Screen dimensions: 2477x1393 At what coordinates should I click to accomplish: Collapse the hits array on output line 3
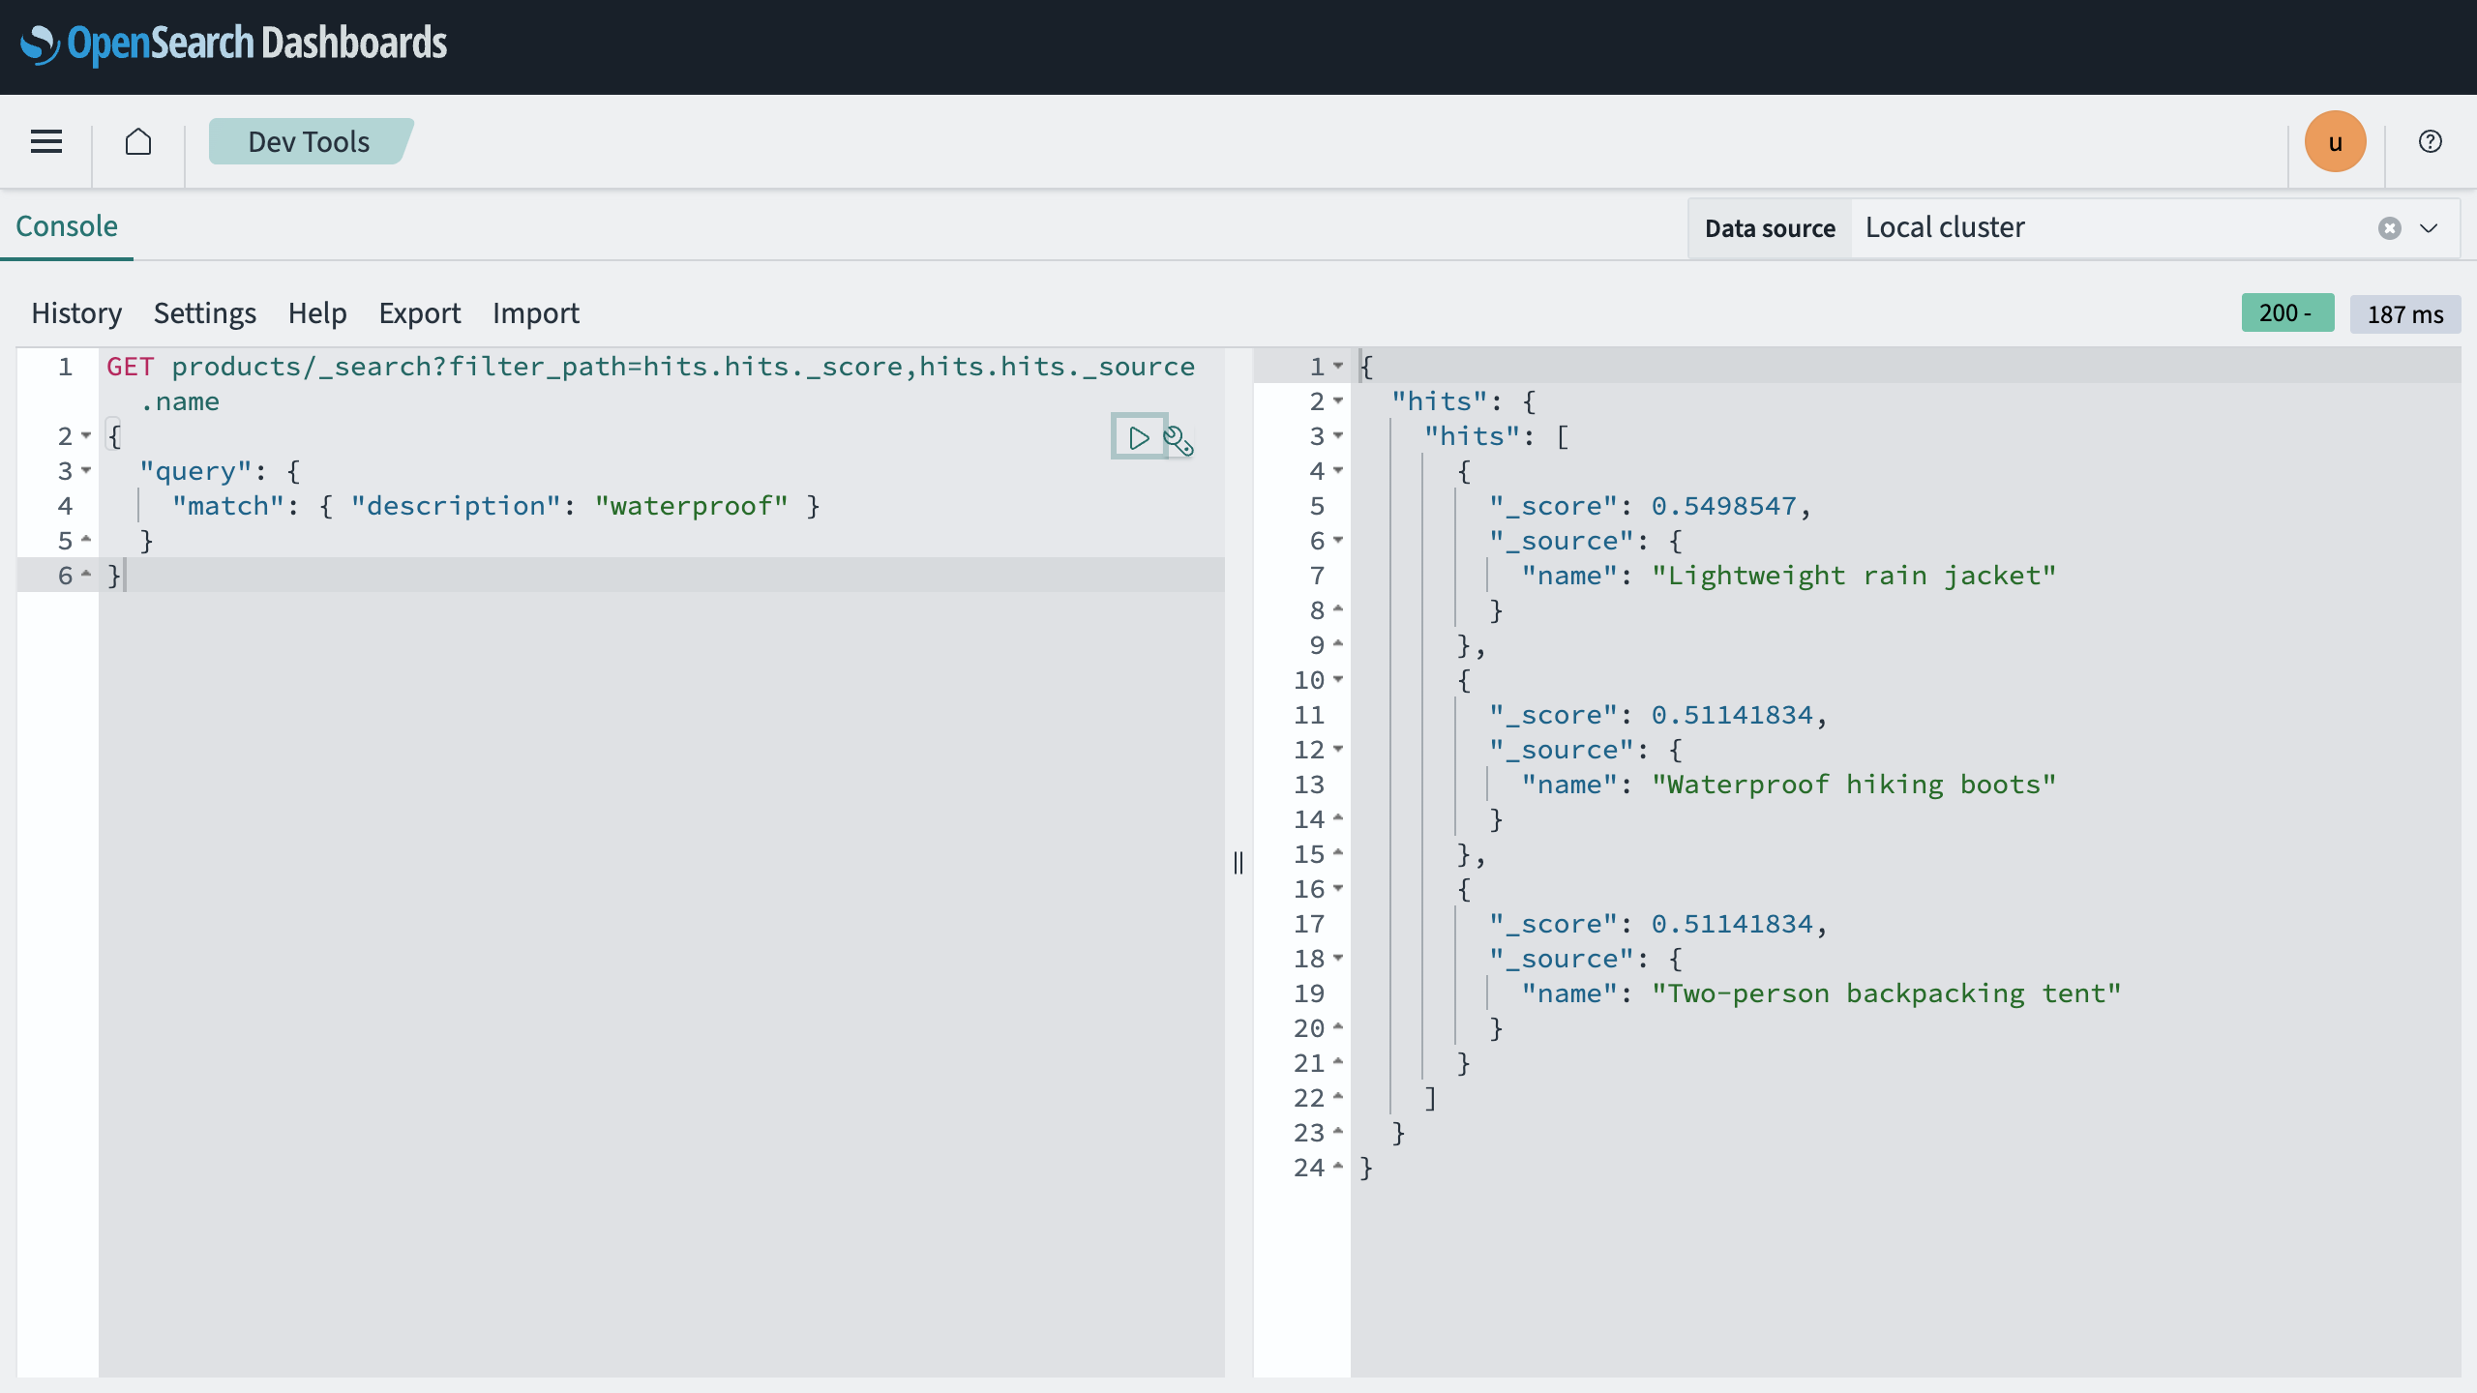(x=1338, y=436)
